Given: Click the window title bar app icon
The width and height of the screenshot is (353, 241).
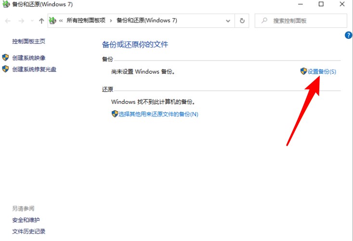Looking at the screenshot, I should click(x=6, y=4).
